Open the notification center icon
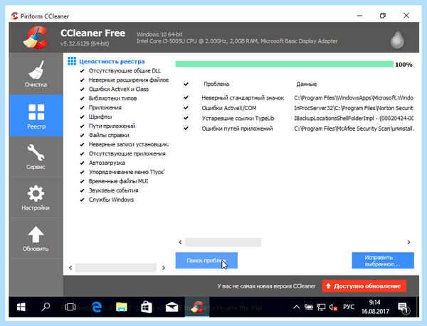Image resolution: width=427 pixels, height=326 pixels. point(404,308)
